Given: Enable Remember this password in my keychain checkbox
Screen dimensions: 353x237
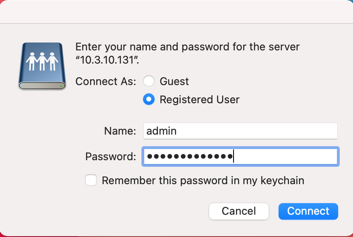Looking at the screenshot, I should 91,180.
